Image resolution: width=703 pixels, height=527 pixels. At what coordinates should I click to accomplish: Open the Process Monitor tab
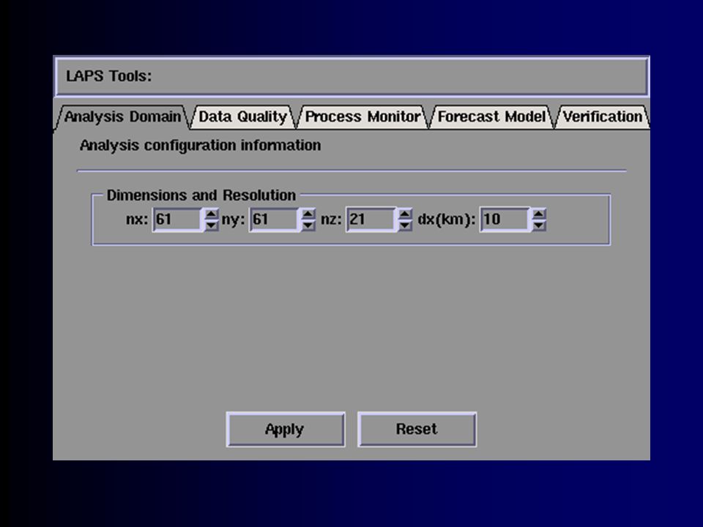point(362,117)
